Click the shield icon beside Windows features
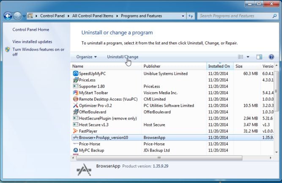The width and height of the screenshot is (282, 183). [x=8, y=50]
